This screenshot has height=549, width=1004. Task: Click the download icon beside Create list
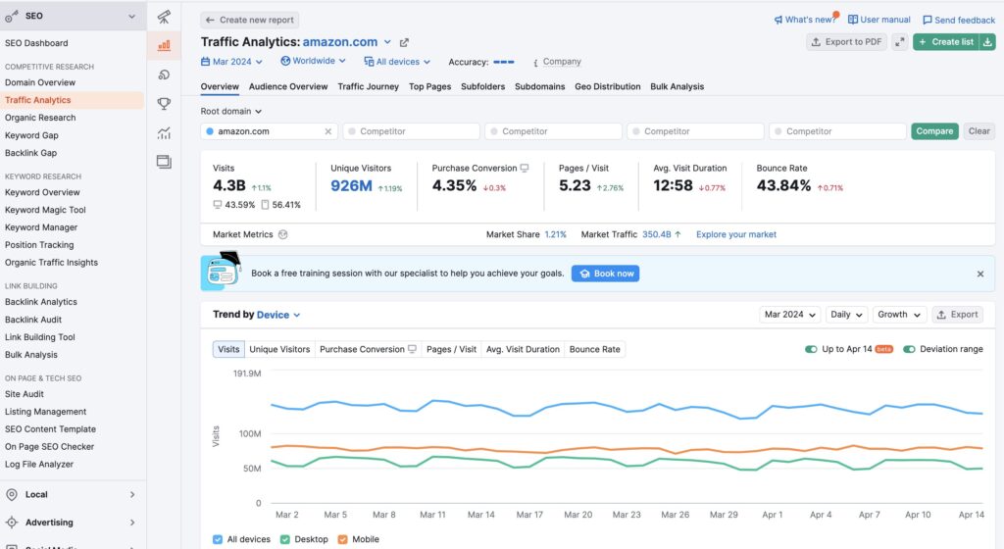coord(987,41)
